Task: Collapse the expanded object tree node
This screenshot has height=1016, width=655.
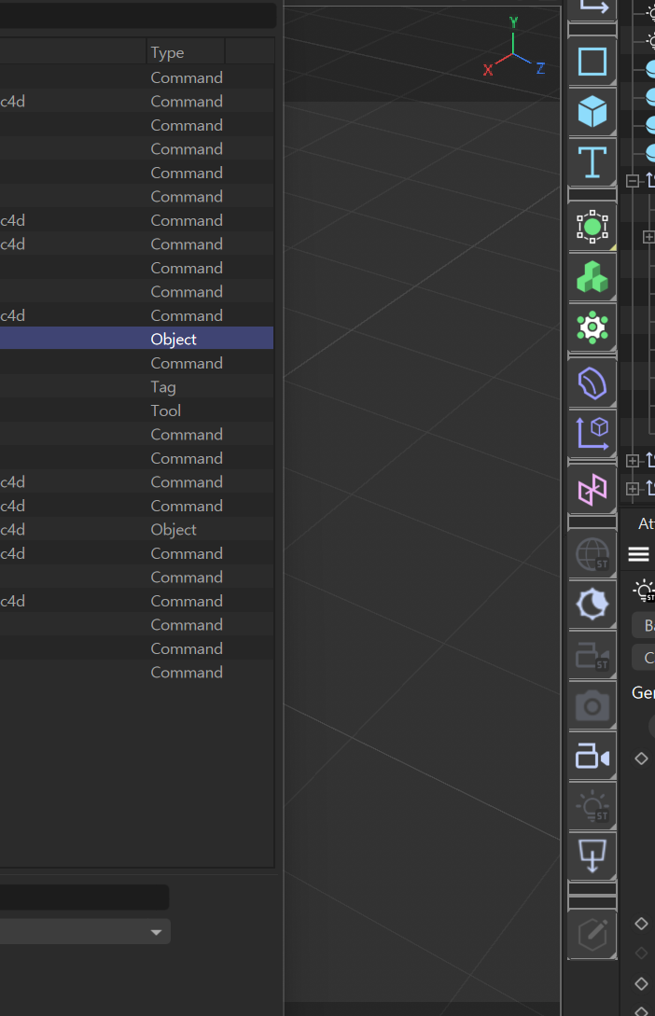Action: pyautogui.click(x=633, y=181)
